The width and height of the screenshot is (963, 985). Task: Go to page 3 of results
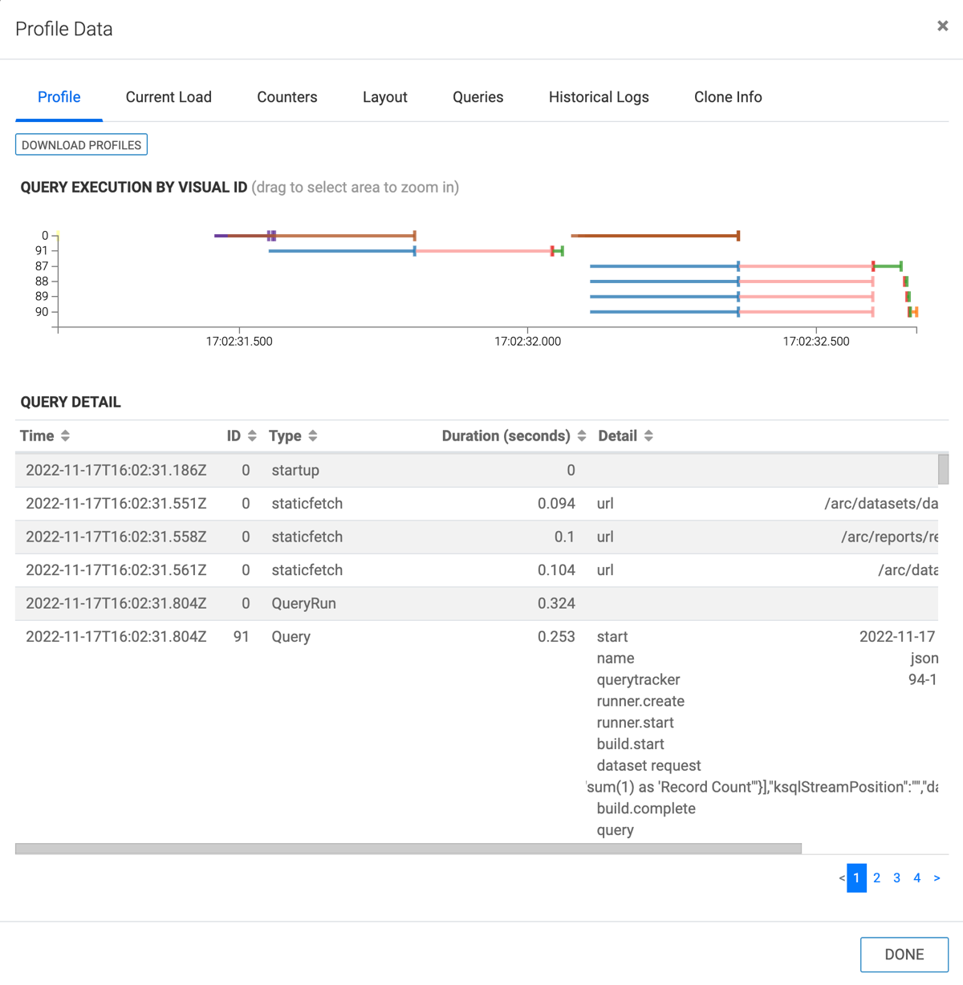pos(896,878)
